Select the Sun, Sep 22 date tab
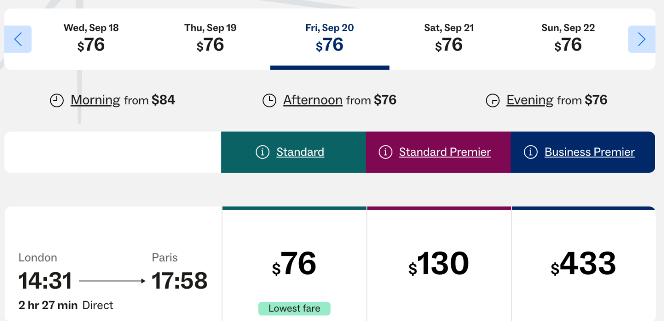Screen dimensions: 664x321 tap(568, 39)
